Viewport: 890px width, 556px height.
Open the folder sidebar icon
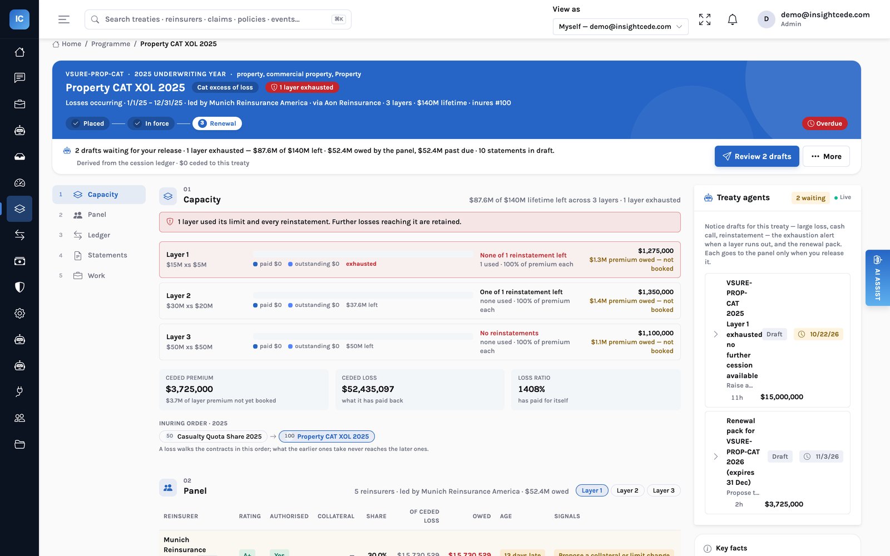(19, 444)
